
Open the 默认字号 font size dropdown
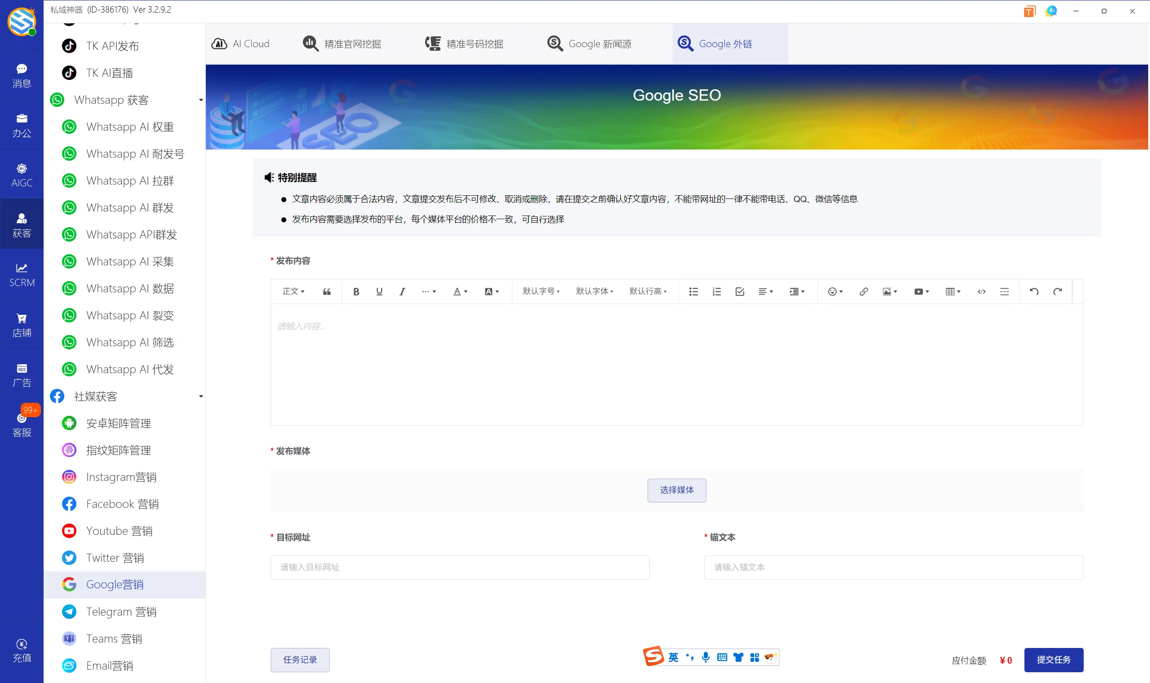[x=540, y=291]
